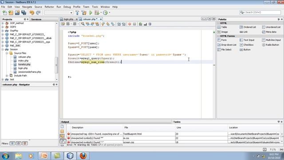
Task: Collapse the Source Files folder
Action: (7, 53)
